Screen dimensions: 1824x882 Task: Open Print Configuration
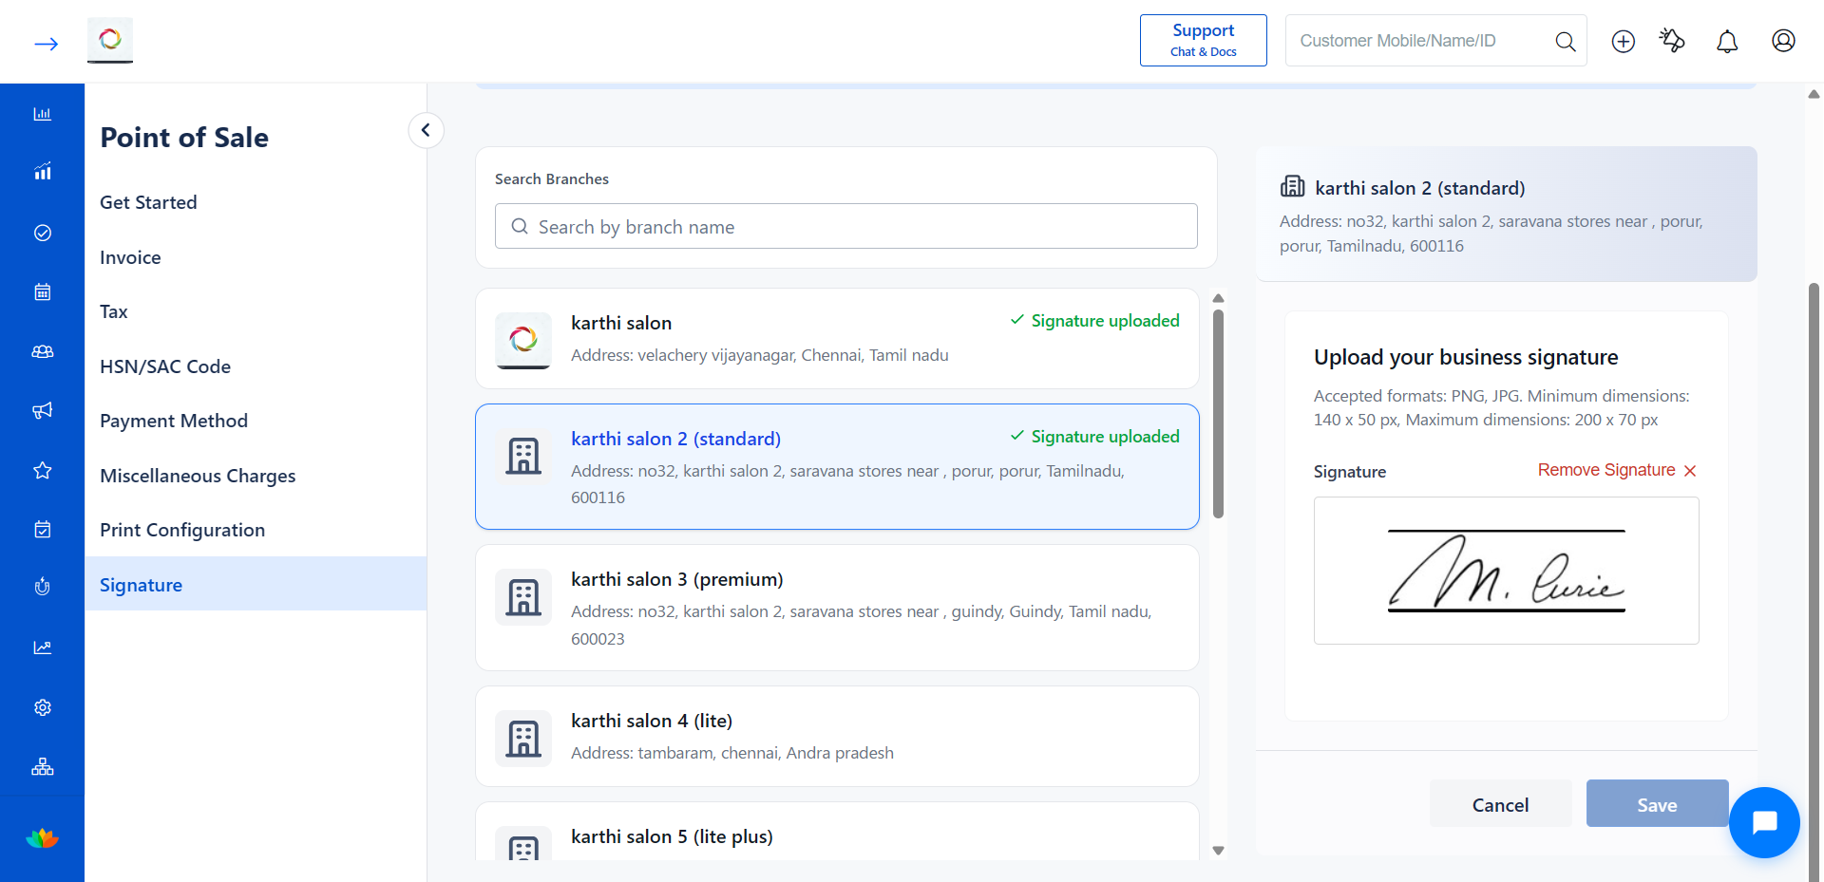(182, 530)
